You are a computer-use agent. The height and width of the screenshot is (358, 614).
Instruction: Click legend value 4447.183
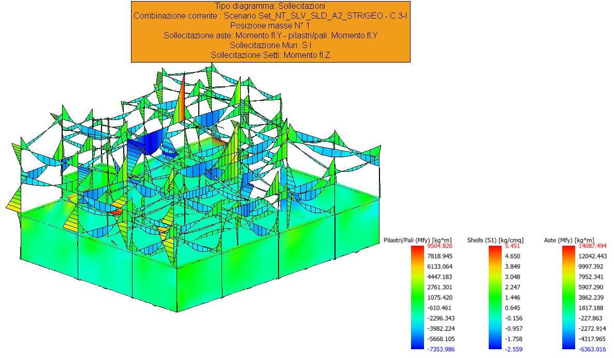440,277
